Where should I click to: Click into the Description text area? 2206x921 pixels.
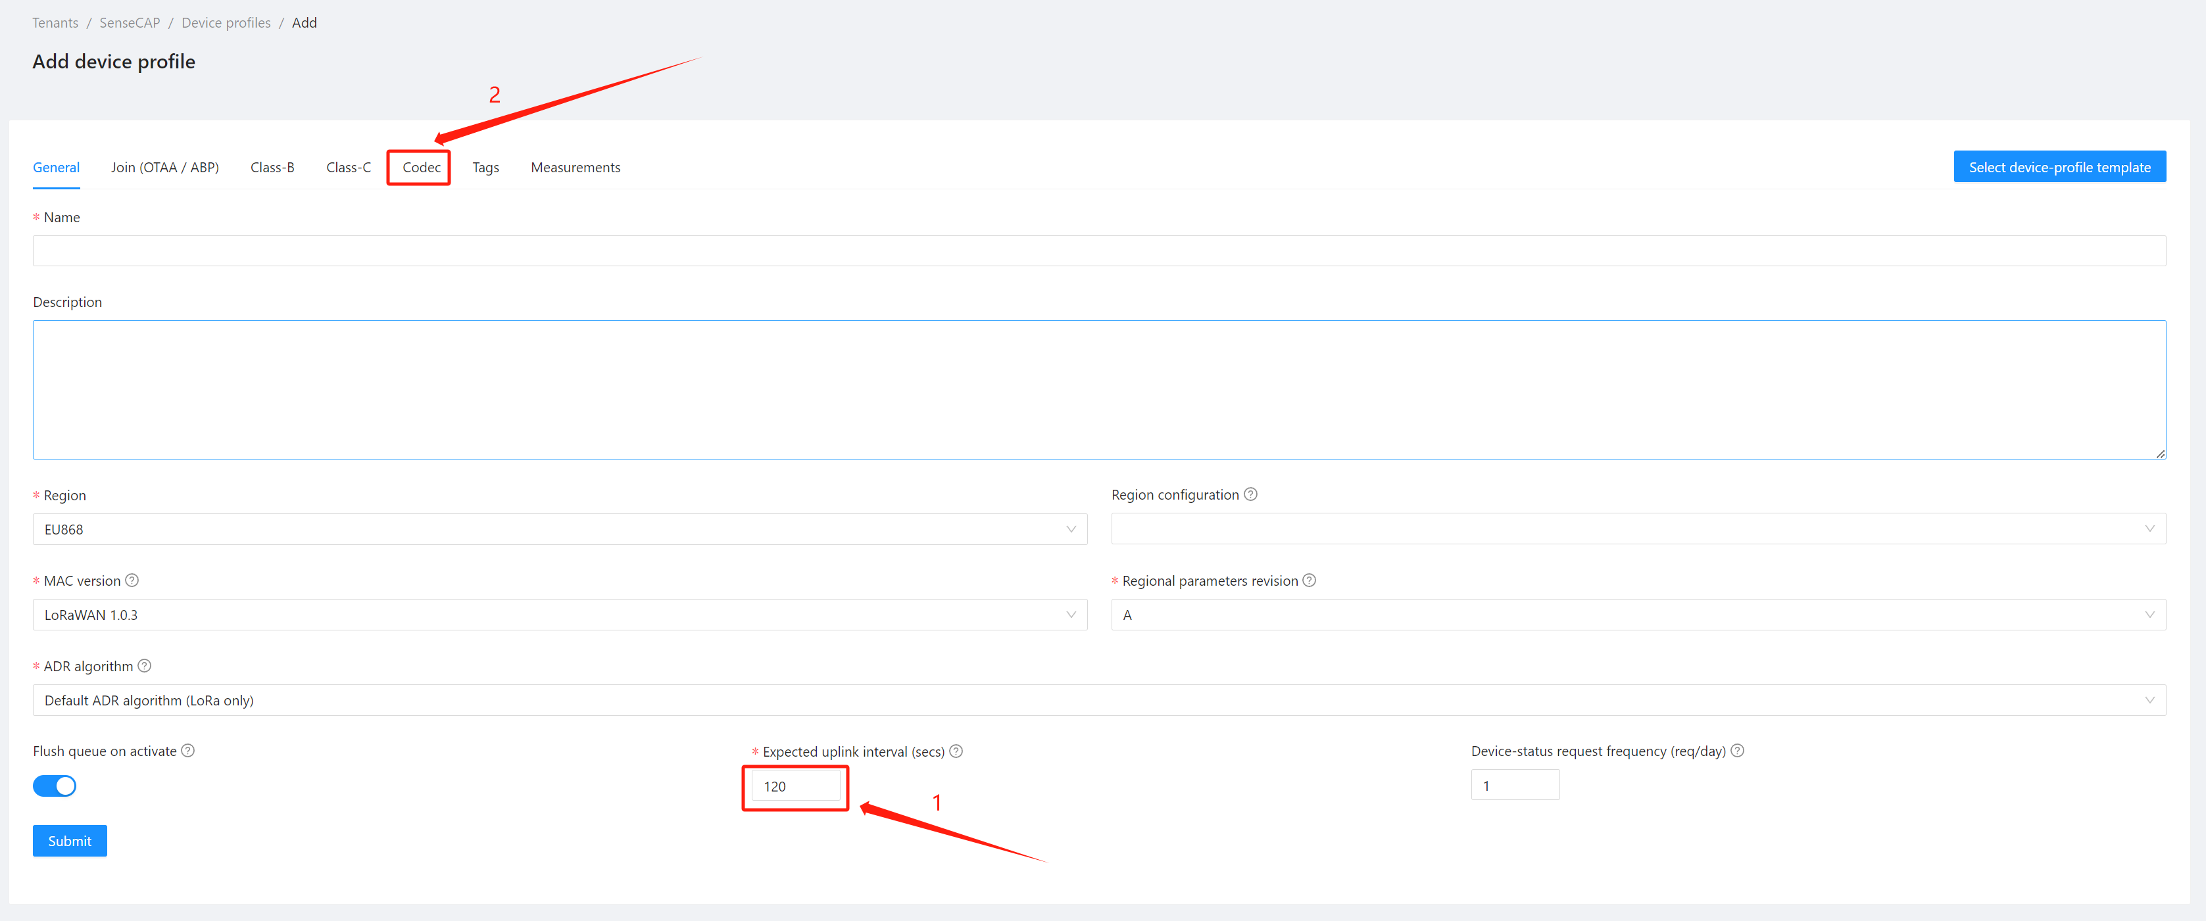click(x=1100, y=389)
